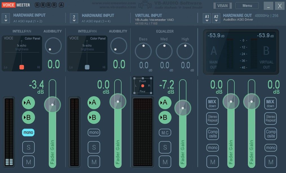Click the red Intellipan handle of input 1
This screenshot has width=286, height=173.
click(22, 67)
